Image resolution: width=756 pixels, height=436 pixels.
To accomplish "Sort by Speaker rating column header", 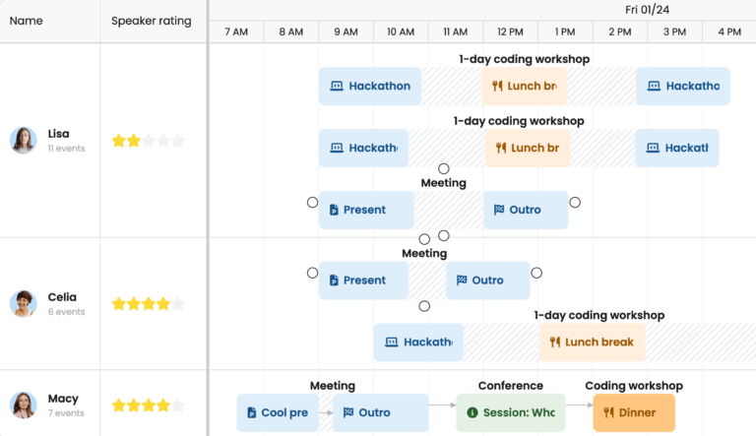I will (151, 21).
